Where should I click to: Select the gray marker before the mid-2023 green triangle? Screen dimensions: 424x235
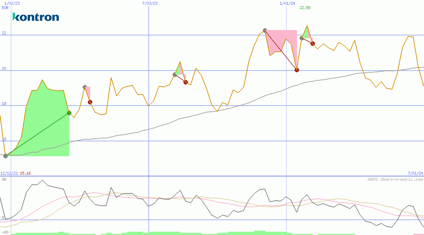coord(175,74)
